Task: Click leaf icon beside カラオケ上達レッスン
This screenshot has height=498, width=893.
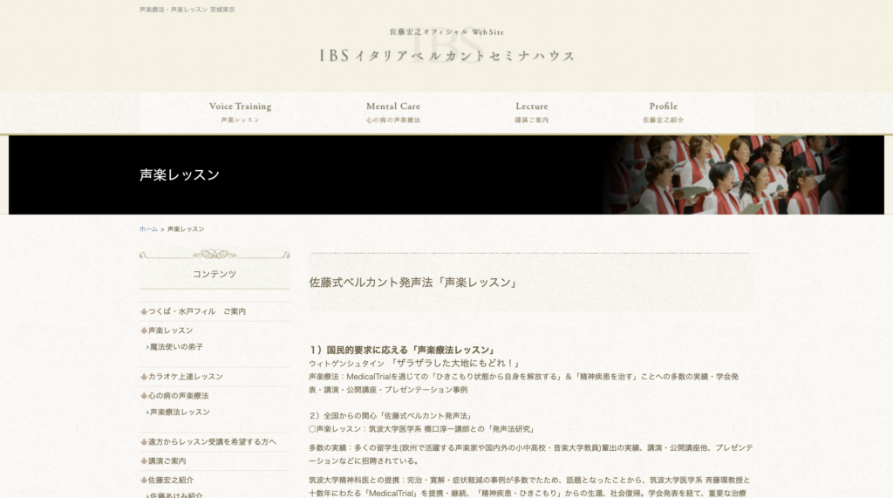Action: pyautogui.click(x=144, y=377)
